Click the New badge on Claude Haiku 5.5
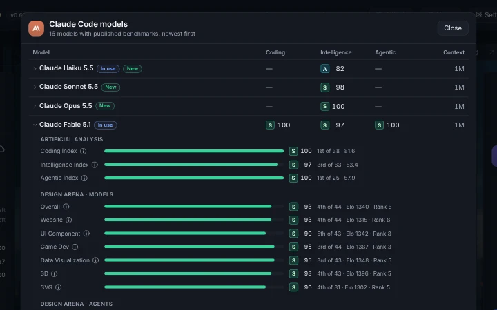 tap(133, 69)
